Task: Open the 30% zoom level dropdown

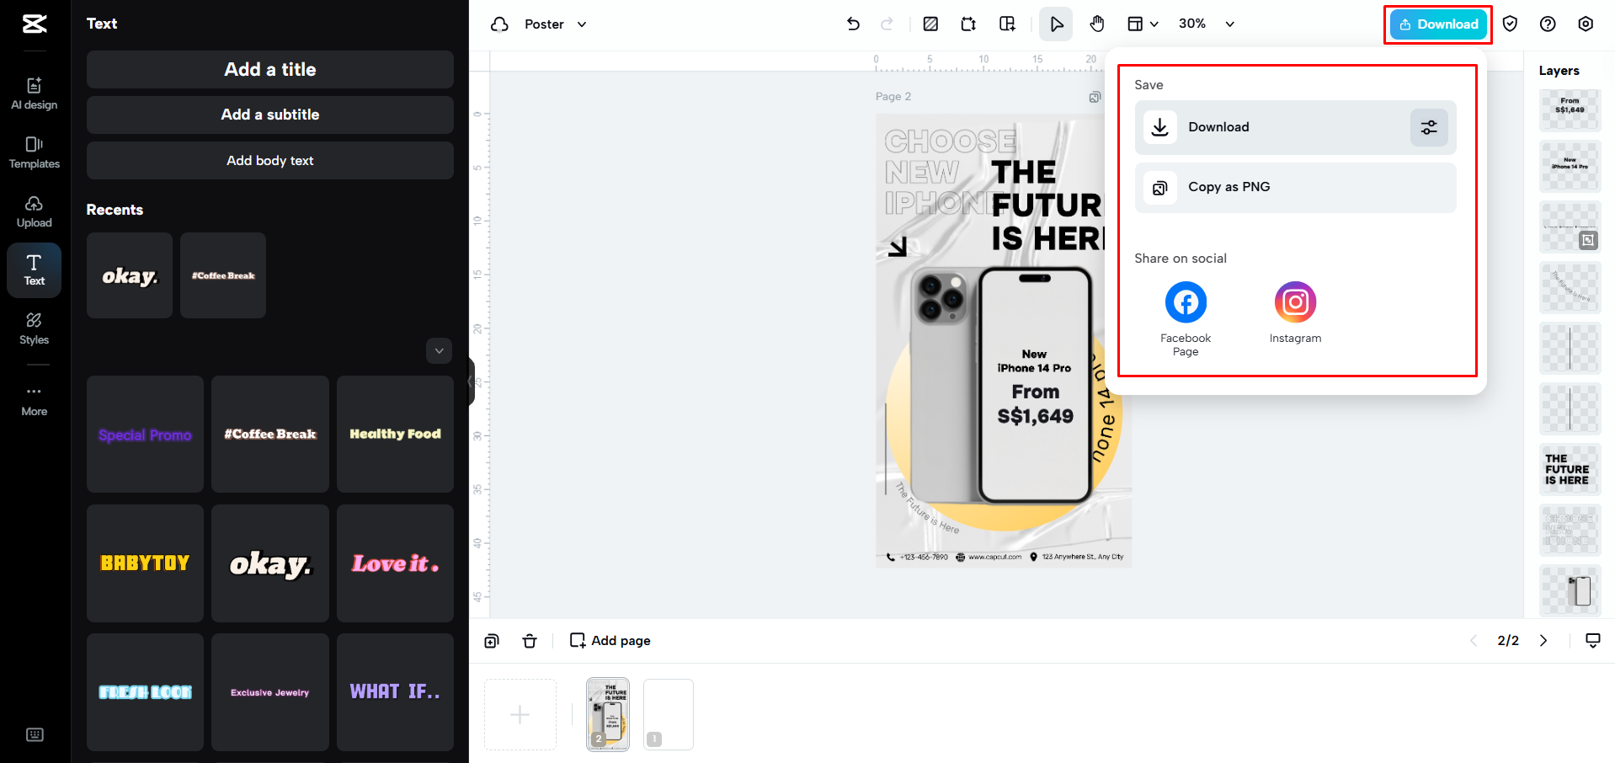Action: 1207,24
